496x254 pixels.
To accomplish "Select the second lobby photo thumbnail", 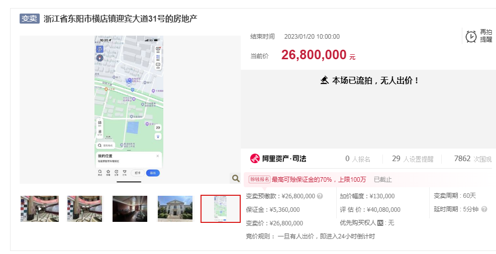I will [84, 209].
